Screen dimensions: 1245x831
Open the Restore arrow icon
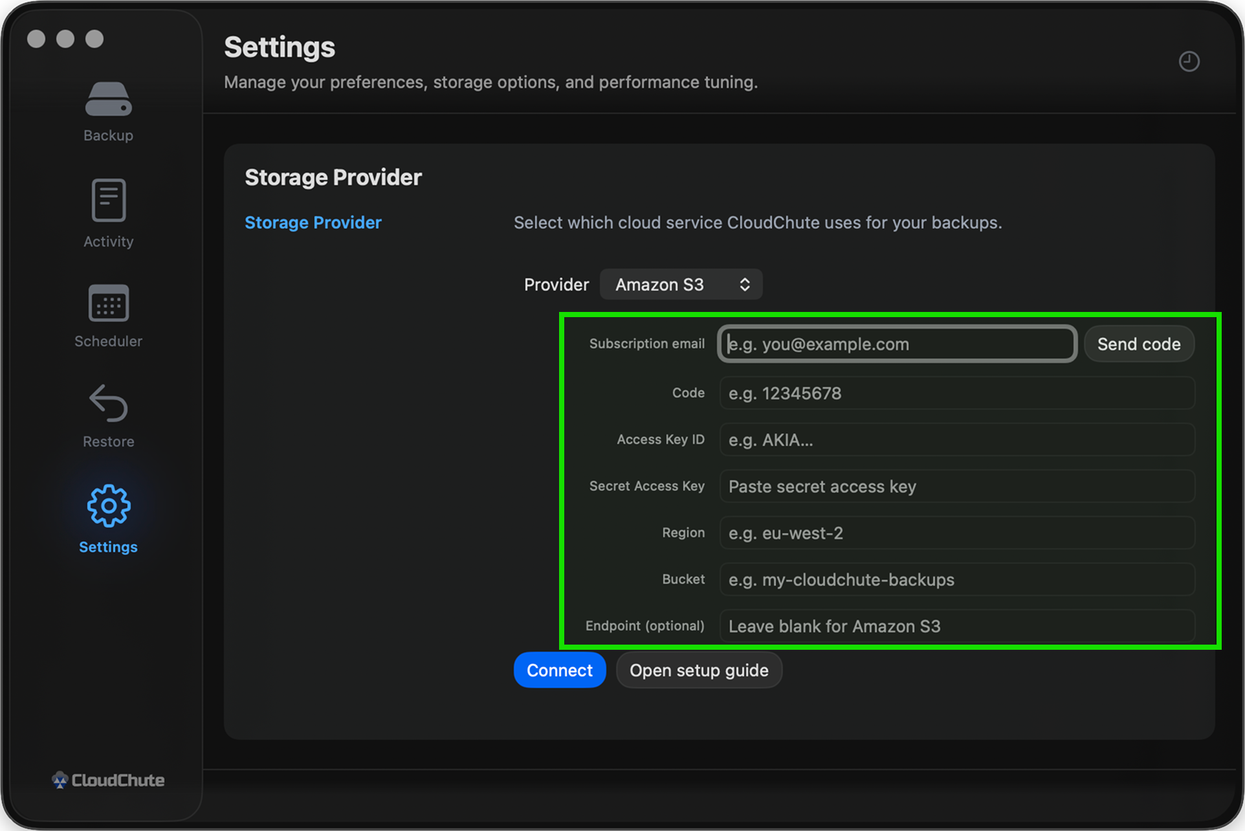[x=108, y=403]
